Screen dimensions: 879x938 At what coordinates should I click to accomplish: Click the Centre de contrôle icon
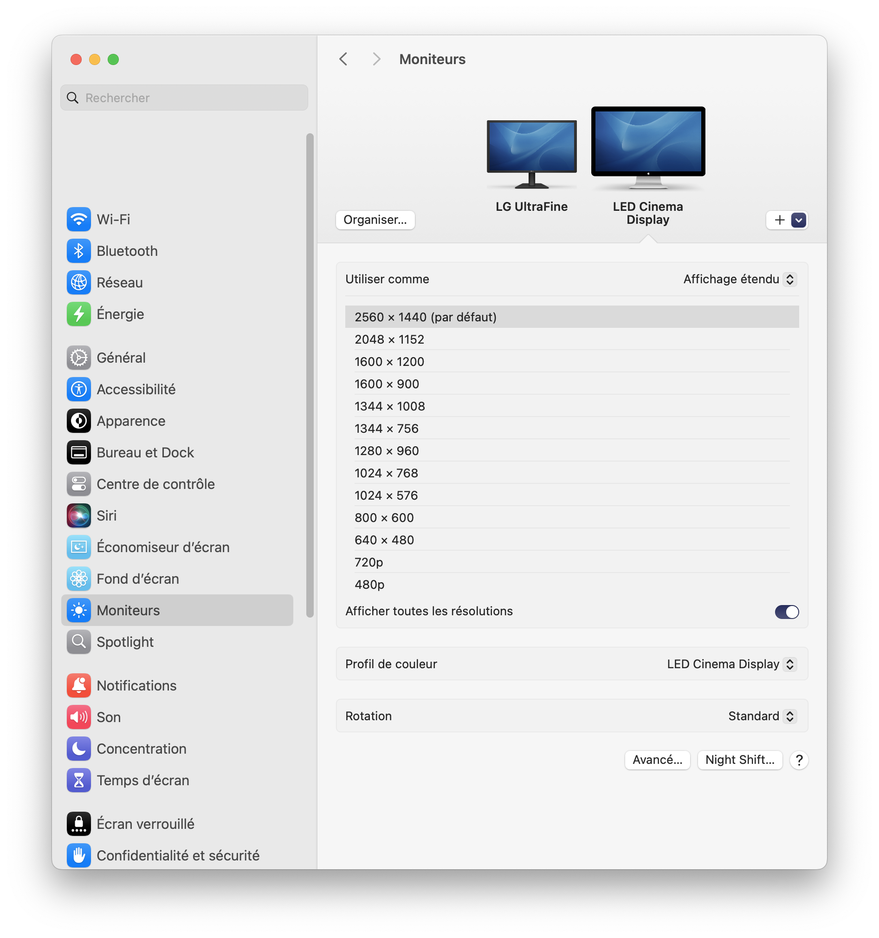coord(79,484)
